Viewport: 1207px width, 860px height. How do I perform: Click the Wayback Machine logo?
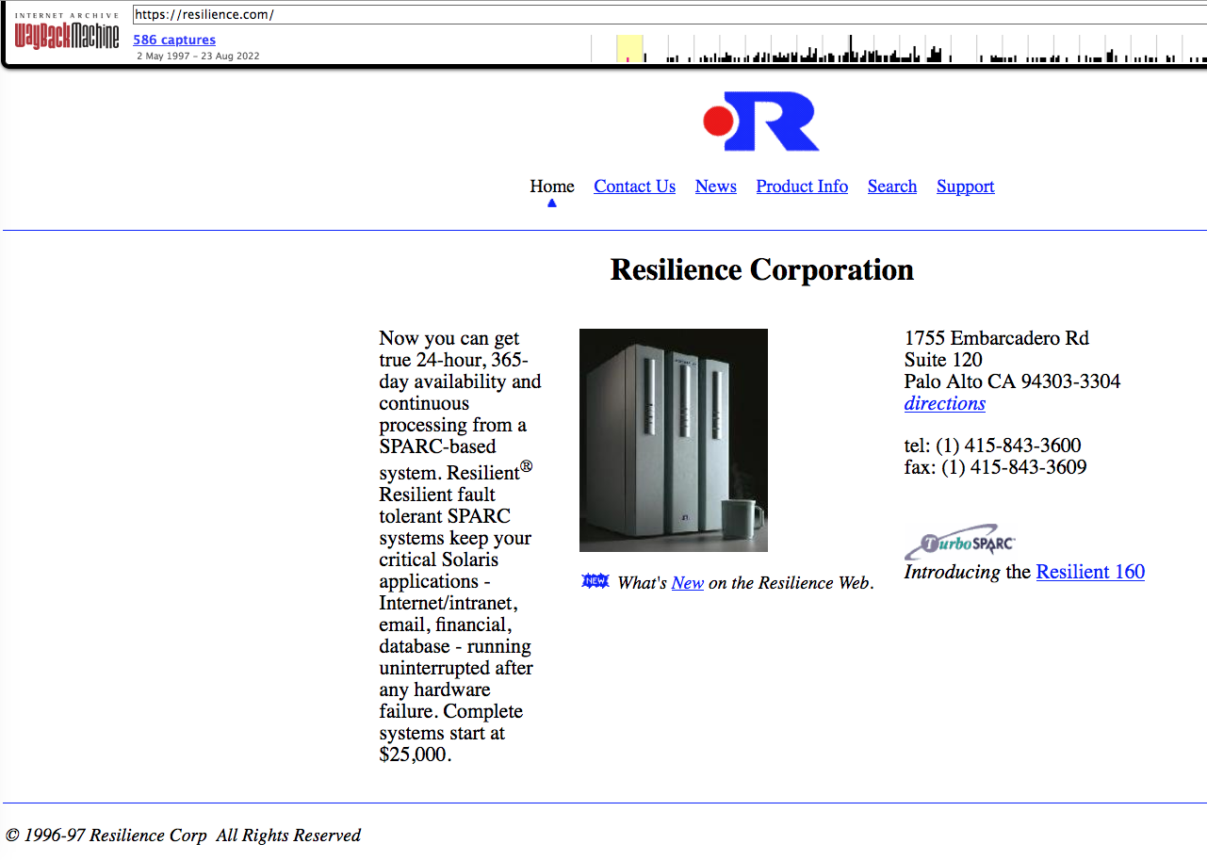pos(67,34)
